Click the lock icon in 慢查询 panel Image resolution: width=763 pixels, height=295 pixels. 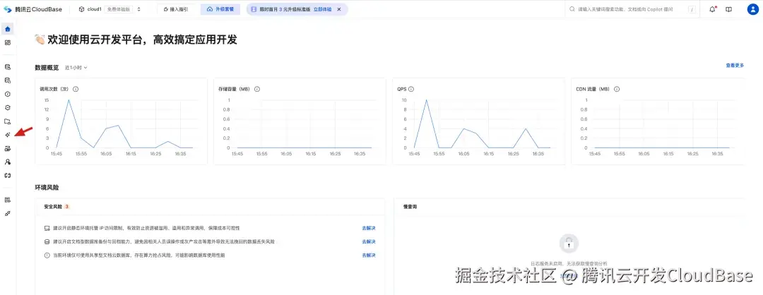pyautogui.click(x=569, y=243)
